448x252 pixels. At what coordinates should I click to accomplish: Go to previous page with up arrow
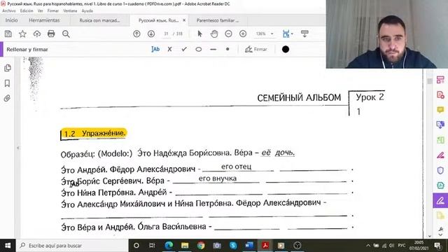136,34
